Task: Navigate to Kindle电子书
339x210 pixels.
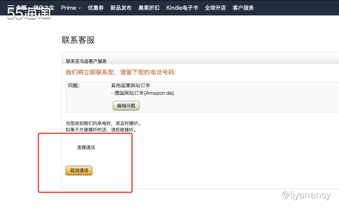Action: (x=182, y=8)
